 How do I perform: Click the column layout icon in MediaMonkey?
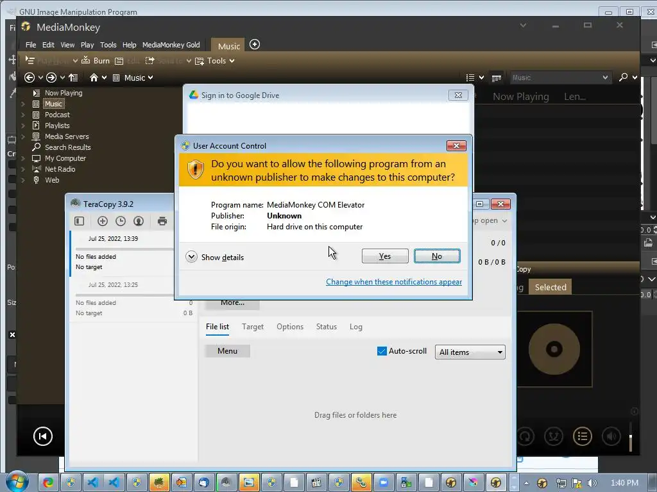497,78
